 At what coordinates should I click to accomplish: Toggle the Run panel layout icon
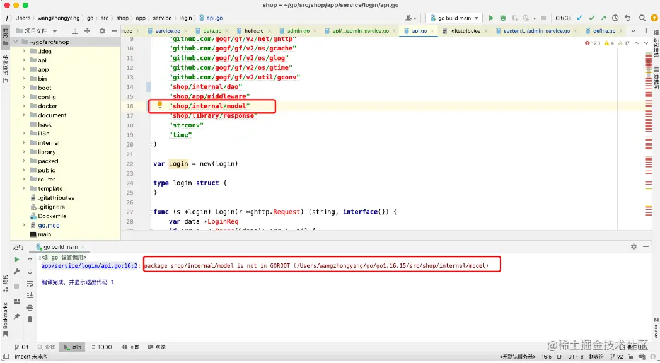[x=17, y=302]
